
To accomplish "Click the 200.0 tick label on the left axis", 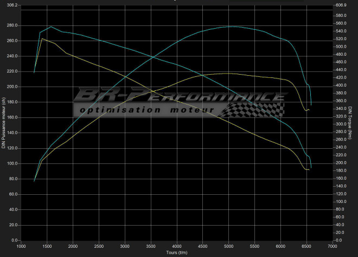I will [12, 87].
